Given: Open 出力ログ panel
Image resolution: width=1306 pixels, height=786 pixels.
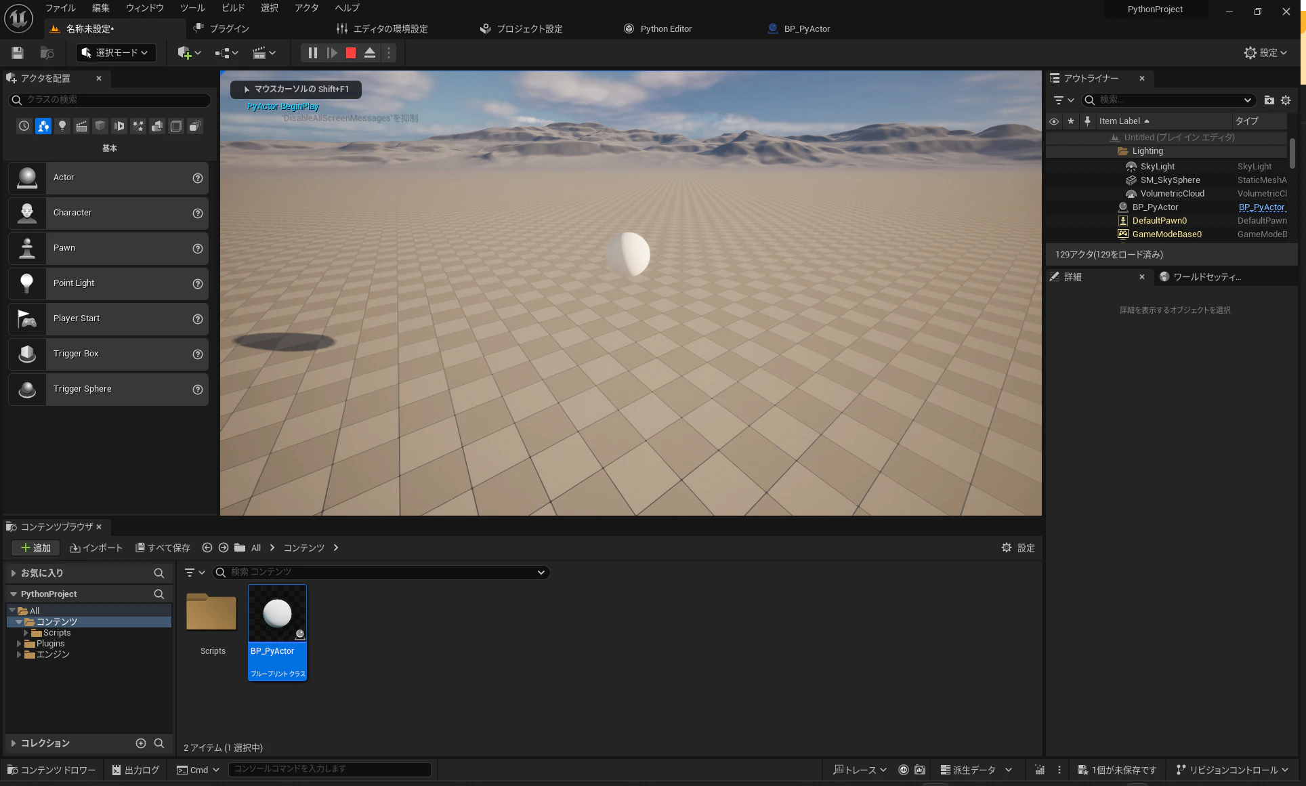Looking at the screenshot, I should pyautogui.click(x=135, y=770).
